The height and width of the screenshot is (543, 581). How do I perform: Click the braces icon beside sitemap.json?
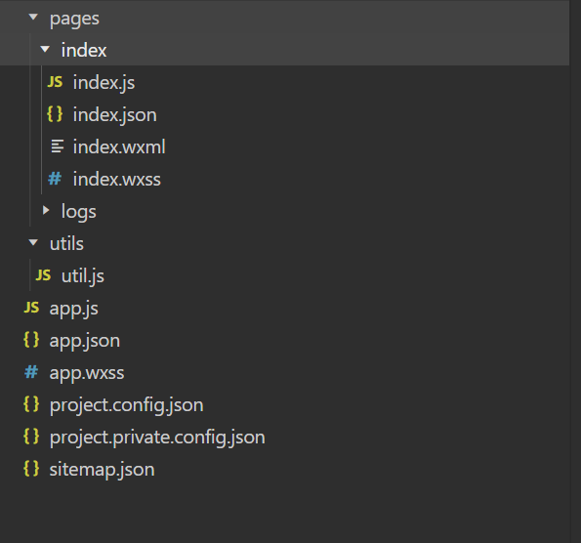pyautogui.click(x=31, y=469)
